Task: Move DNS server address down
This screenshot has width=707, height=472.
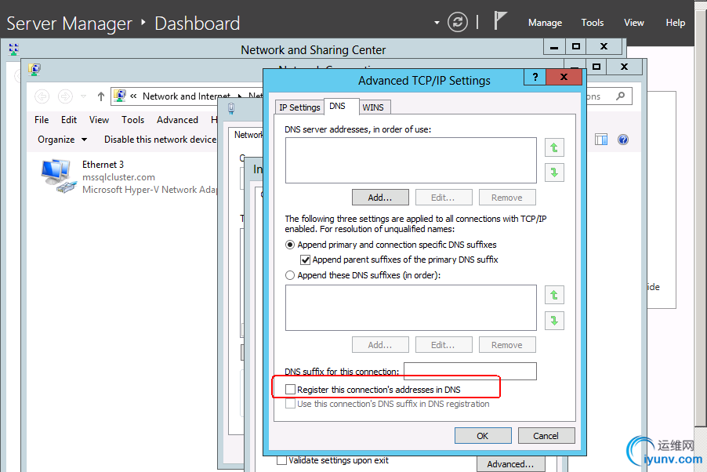Action: (554, 172)
